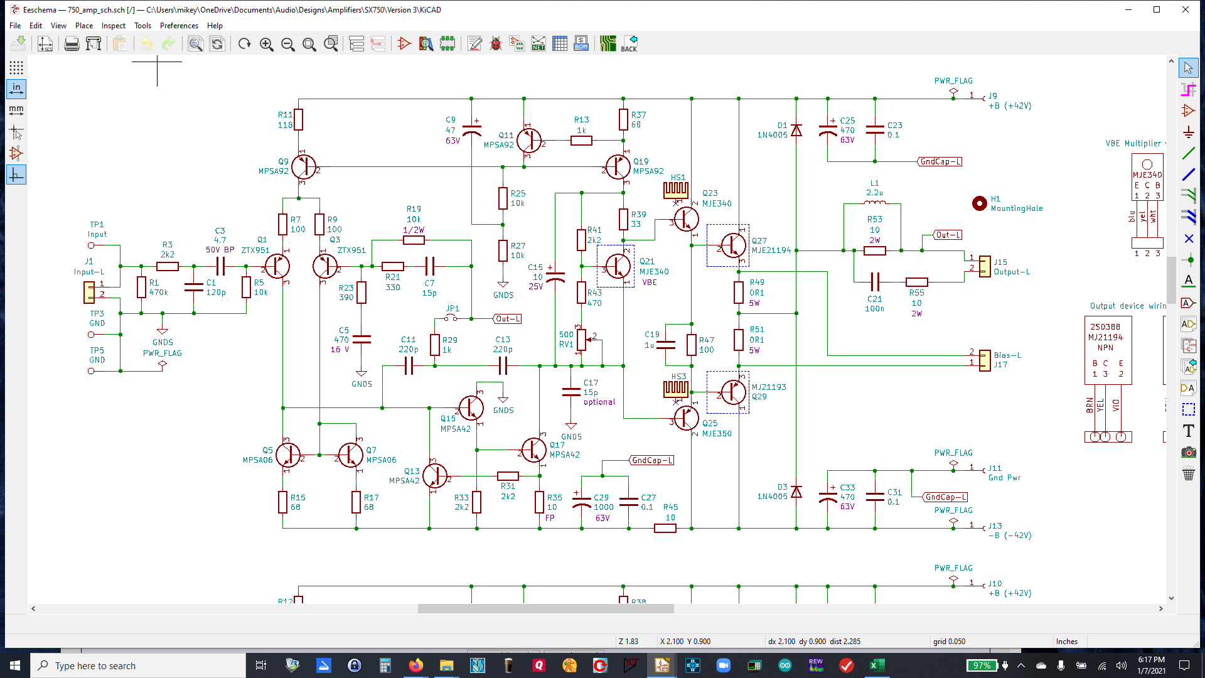Select wire to bus entry tool
The height and width of the screenshot is (678, 1205).
(1188, 196)
